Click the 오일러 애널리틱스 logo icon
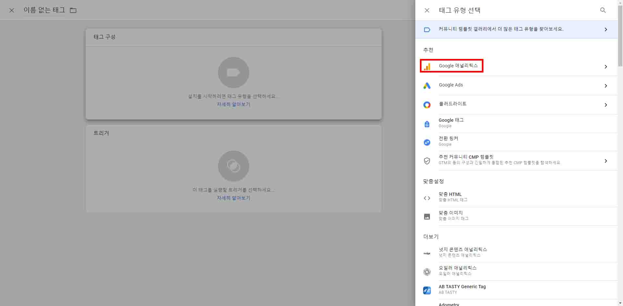The height and width of the screenshot is (306, 623). pos(427,272)
